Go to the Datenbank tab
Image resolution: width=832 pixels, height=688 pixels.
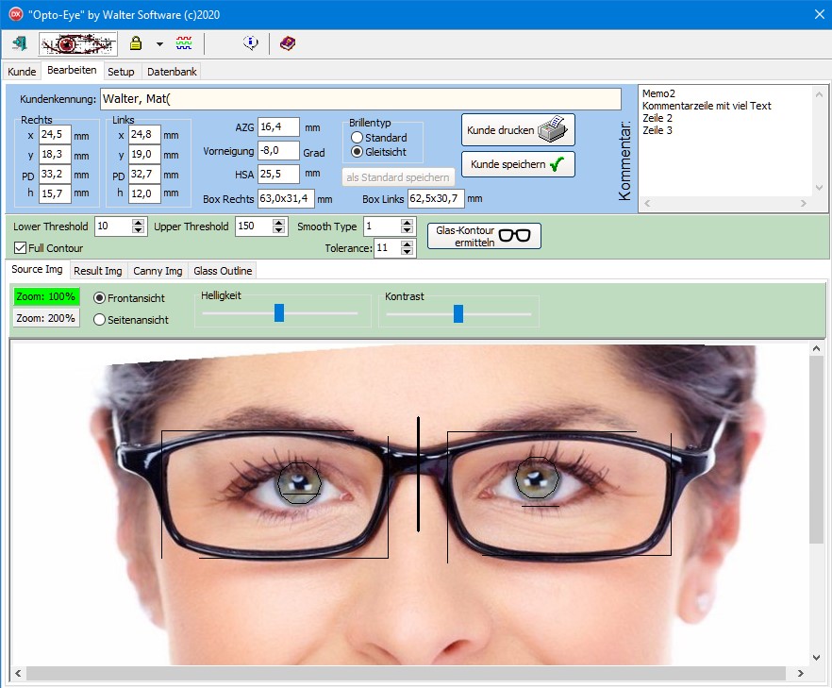(172, 72)
